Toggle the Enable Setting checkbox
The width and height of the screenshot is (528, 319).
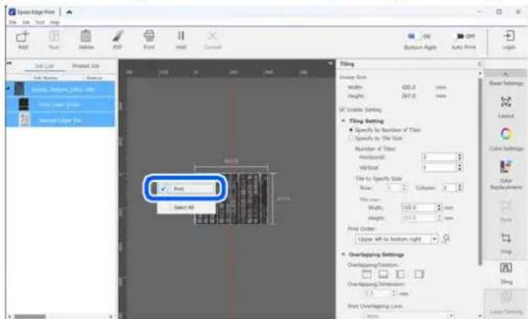coord(342,110)
